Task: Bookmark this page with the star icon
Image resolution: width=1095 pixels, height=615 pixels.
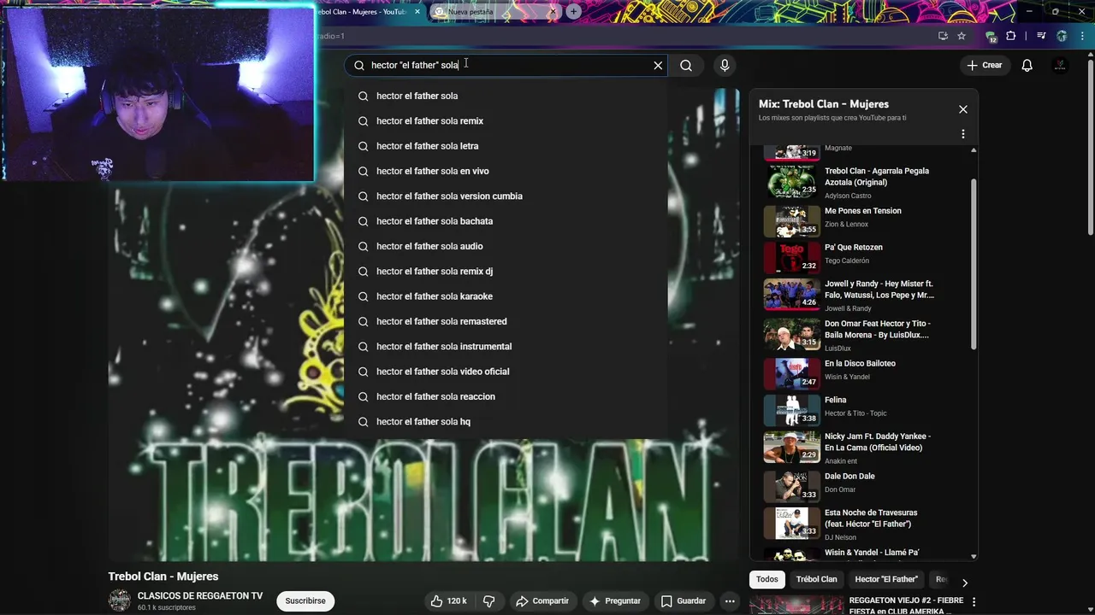Action: pyautogui.click(x=962, y=36)
